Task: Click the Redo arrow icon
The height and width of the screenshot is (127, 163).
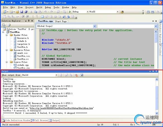Action: [52, 12]
